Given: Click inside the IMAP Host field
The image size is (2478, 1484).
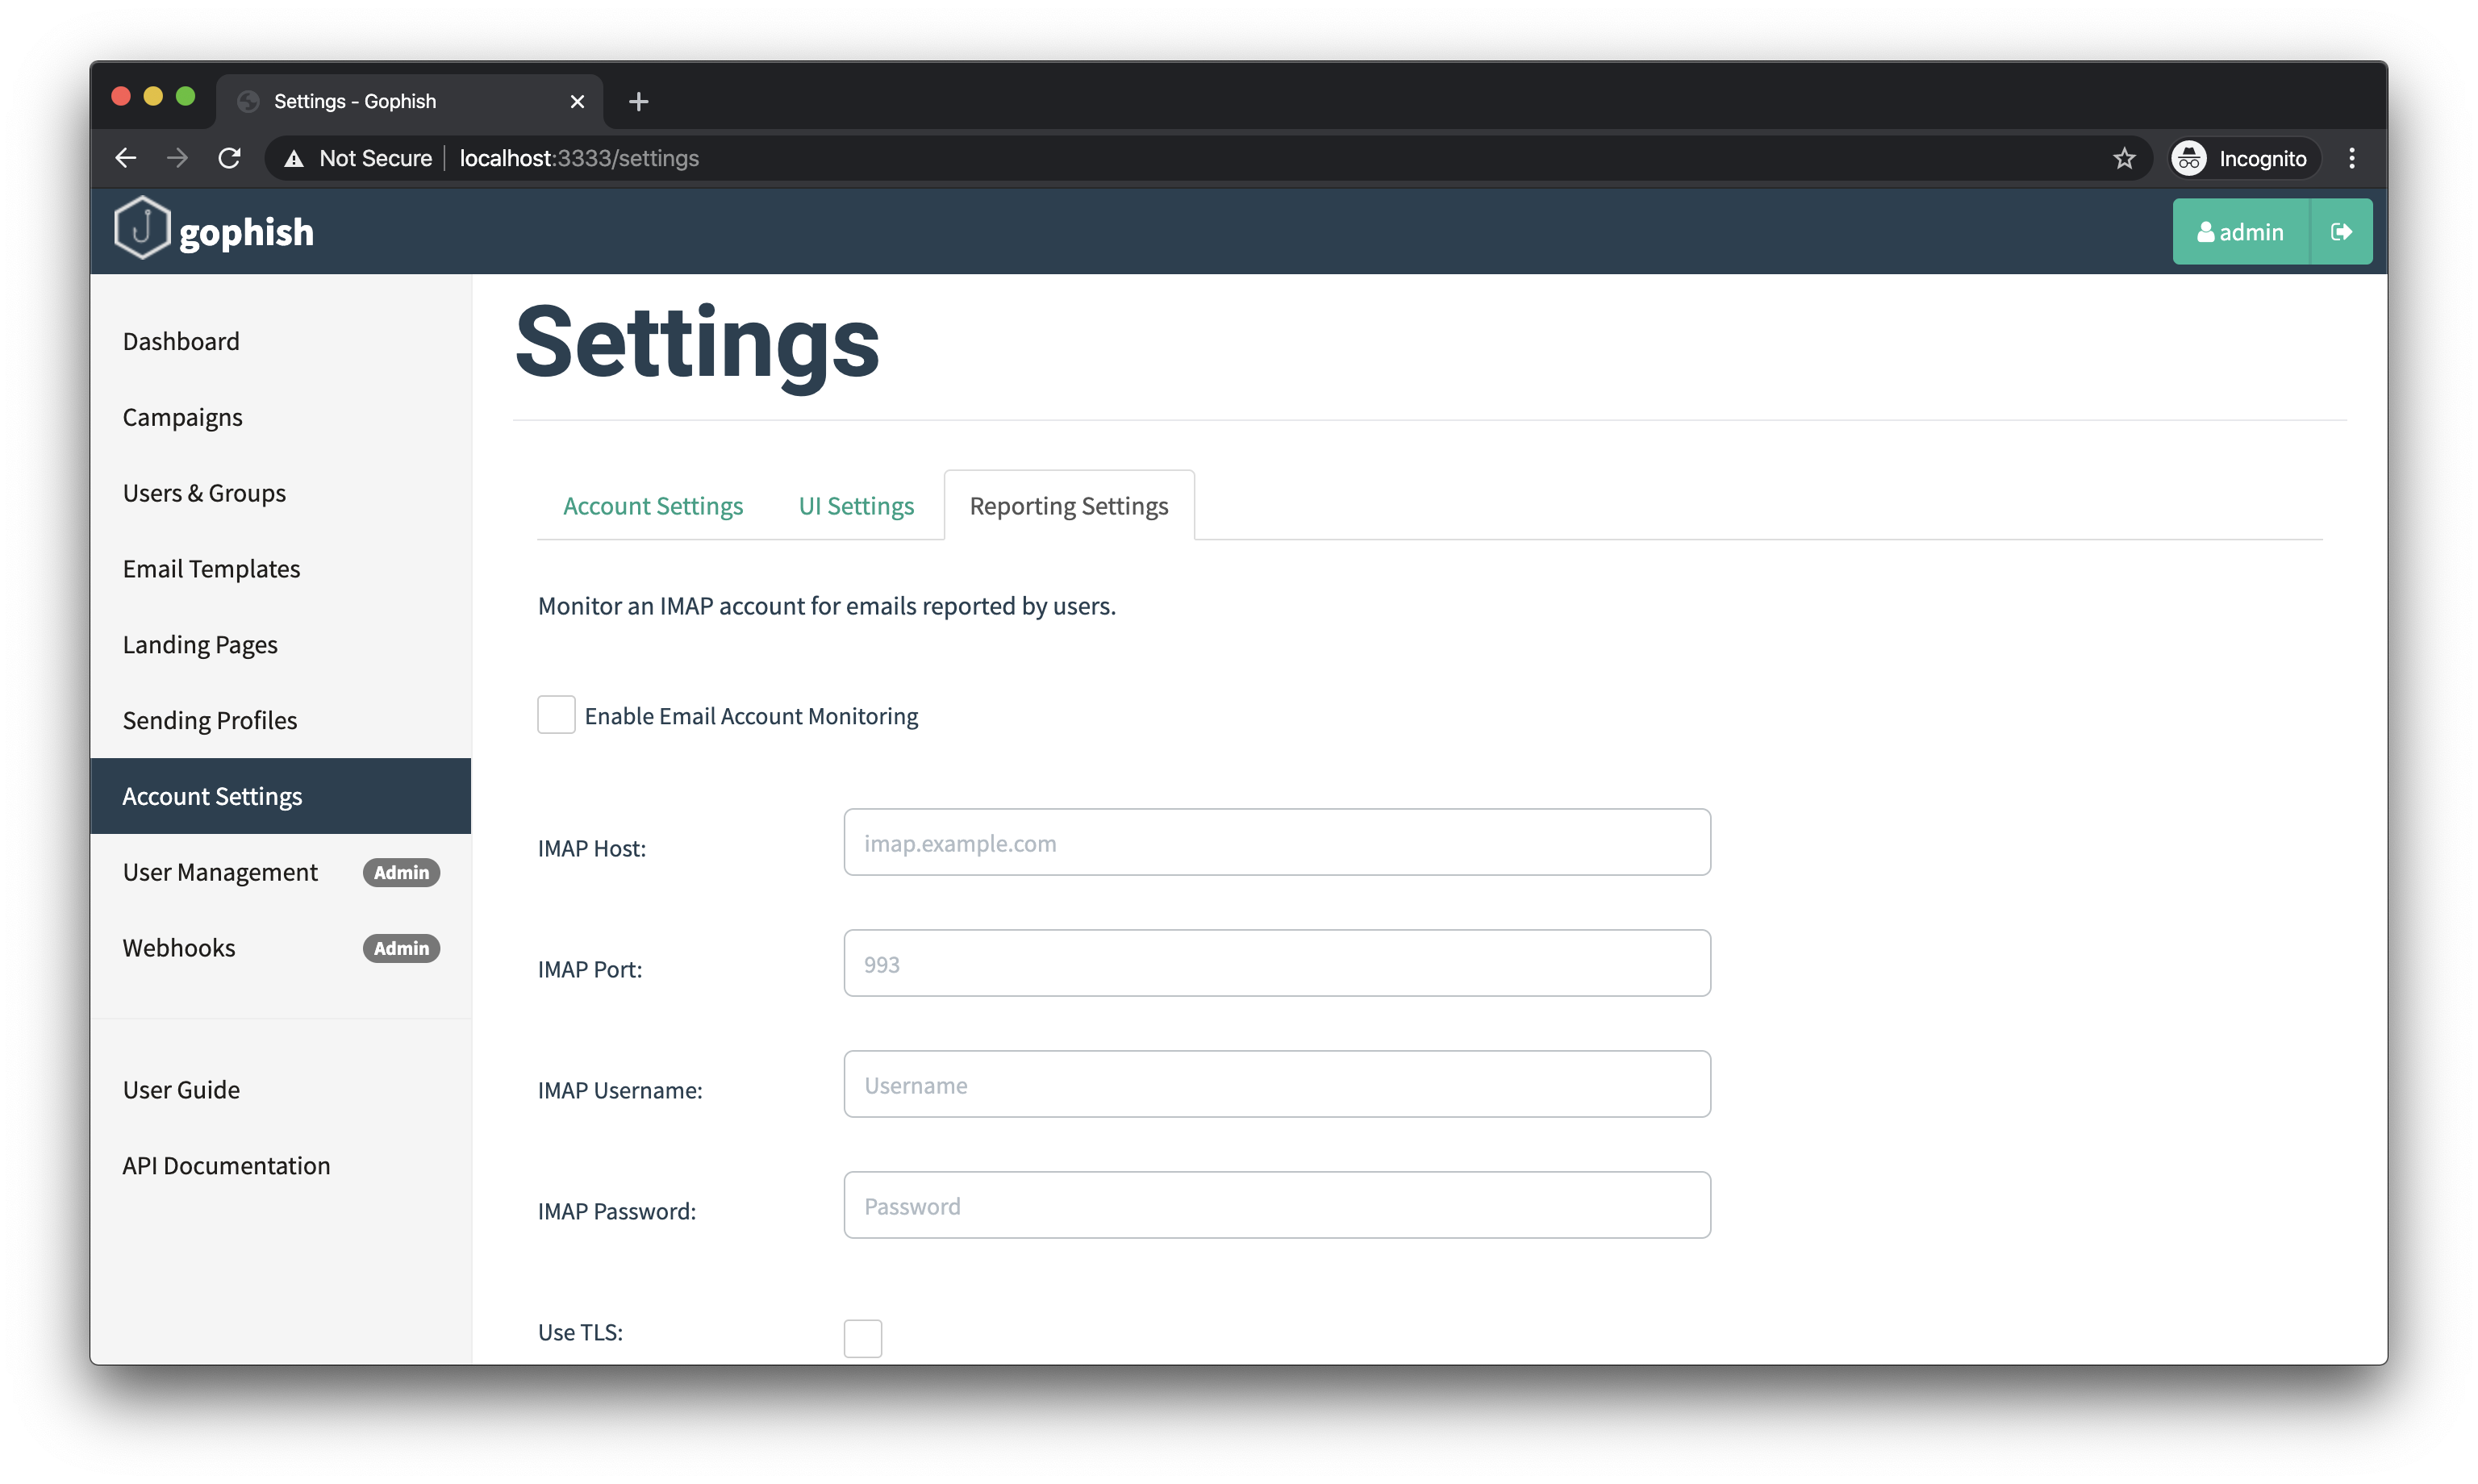Looking at the screenshot, I should coord(1276,842).
